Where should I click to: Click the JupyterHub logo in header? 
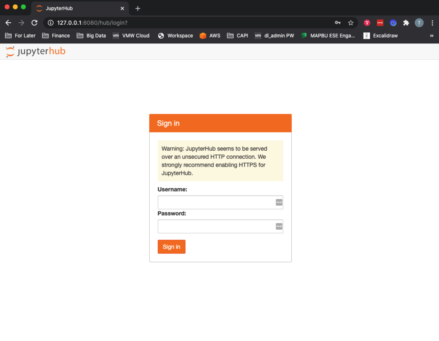36,52
